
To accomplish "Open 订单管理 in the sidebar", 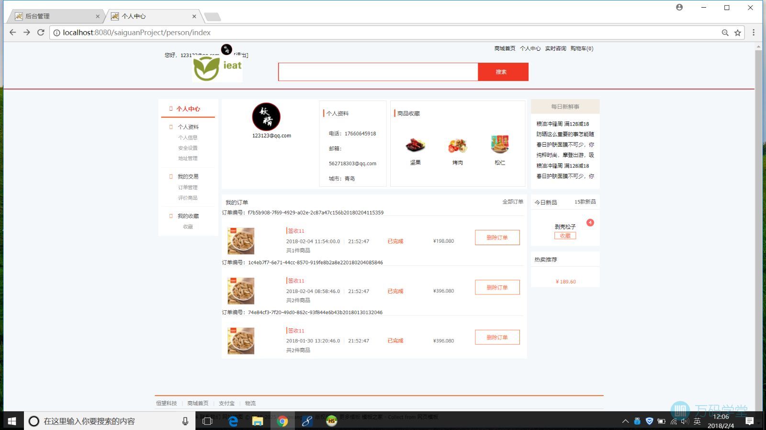I will tap(188, 187).
